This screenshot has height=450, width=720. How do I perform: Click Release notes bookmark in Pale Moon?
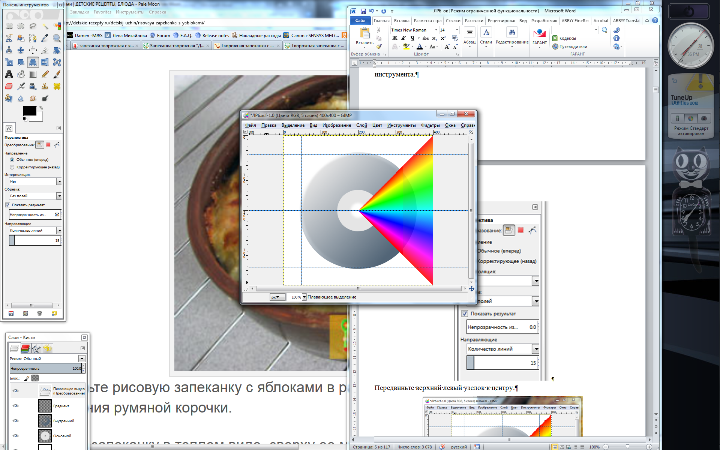(x=212, y=36)
